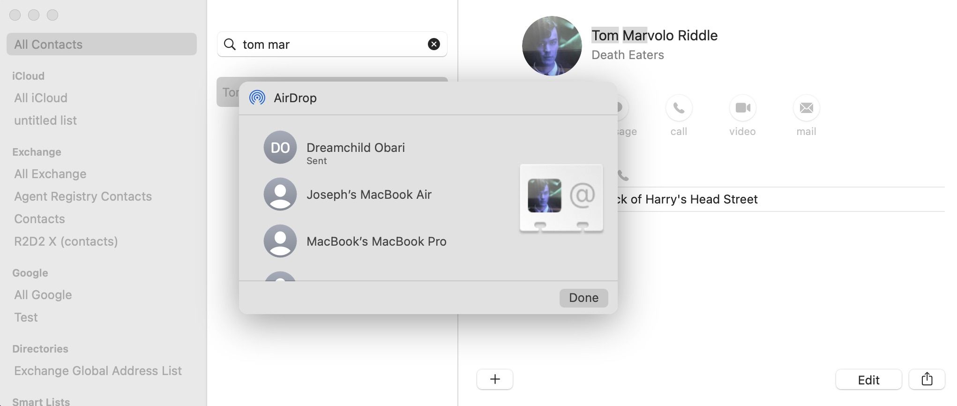
Task: Click the 'Joseph's MacBook Air' device name
Action: click(369, 194)
